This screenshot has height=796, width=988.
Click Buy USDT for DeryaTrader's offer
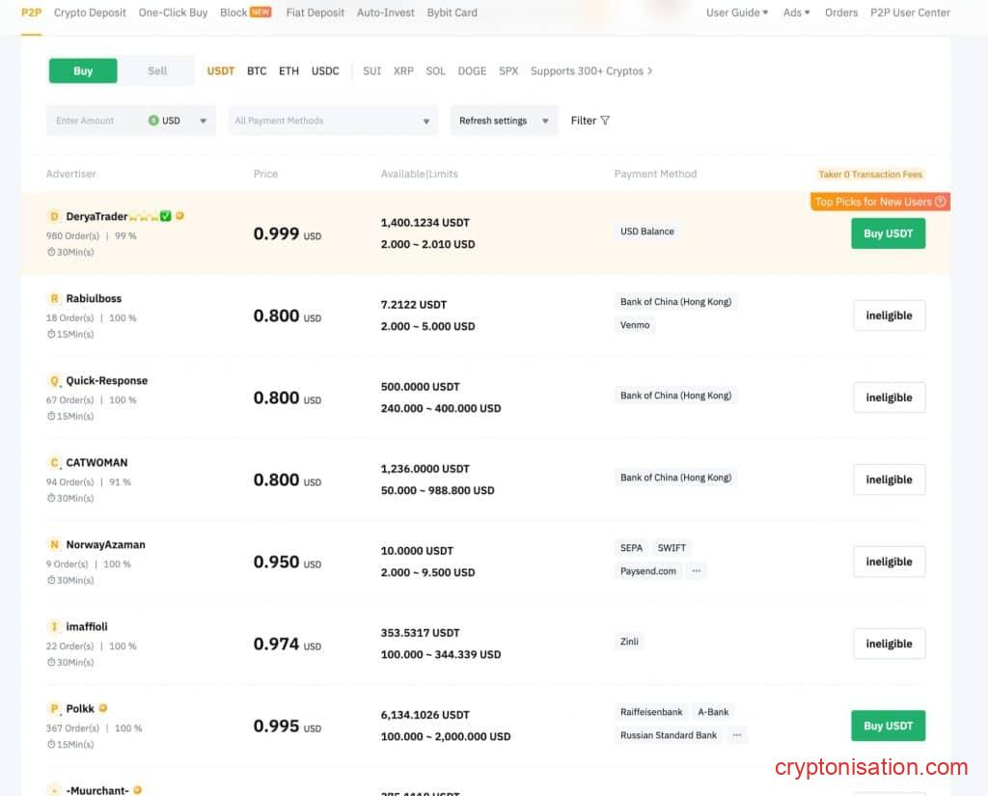887,233
